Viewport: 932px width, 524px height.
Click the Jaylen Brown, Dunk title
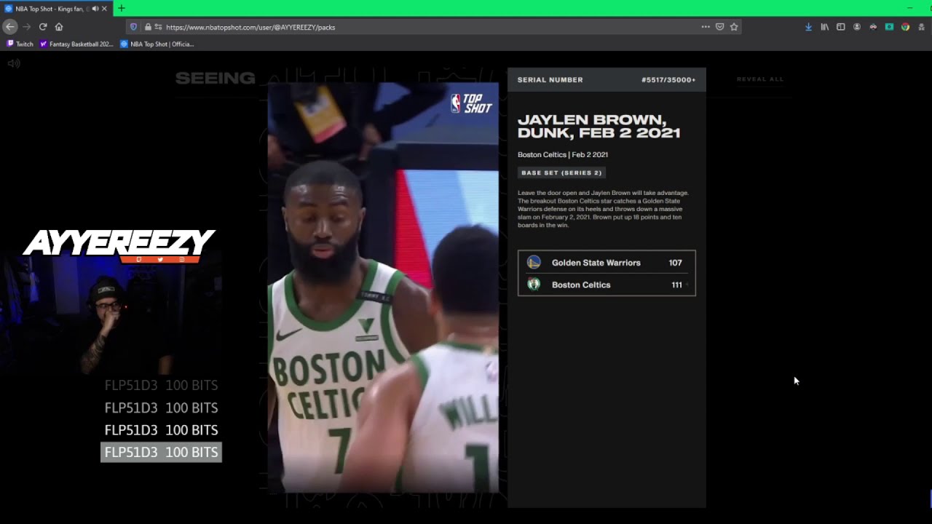click(x=599, y=126)
